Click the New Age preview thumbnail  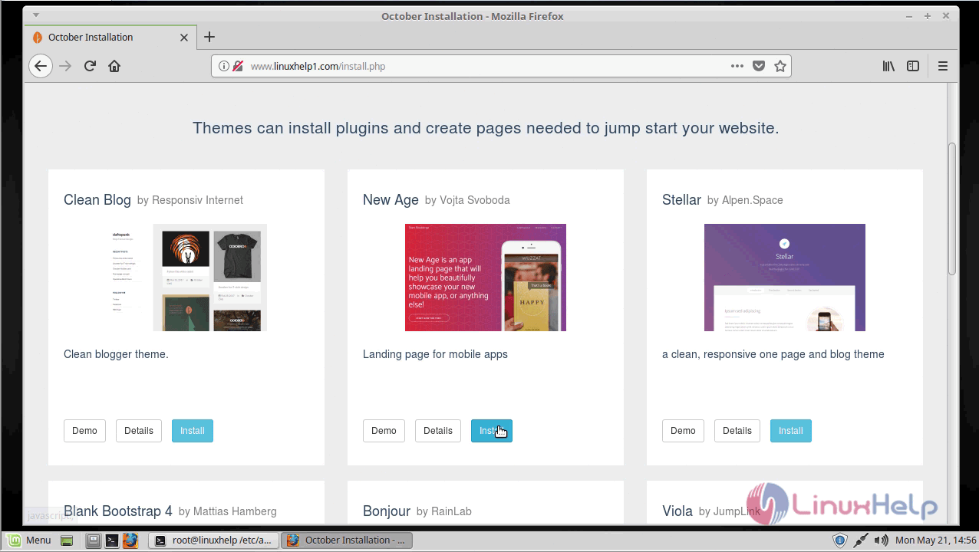(x=486, y=278)
